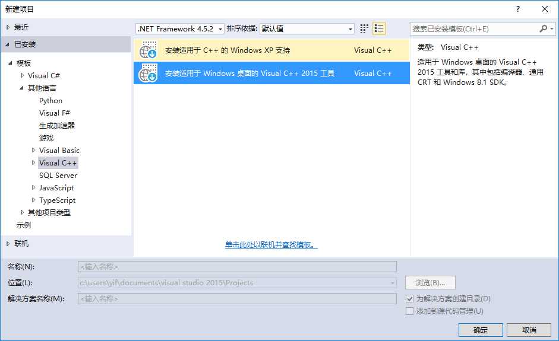Viewport: 559px width, 341px height.
Task: Select JavaScript tree item
Action: click(56, 188)
